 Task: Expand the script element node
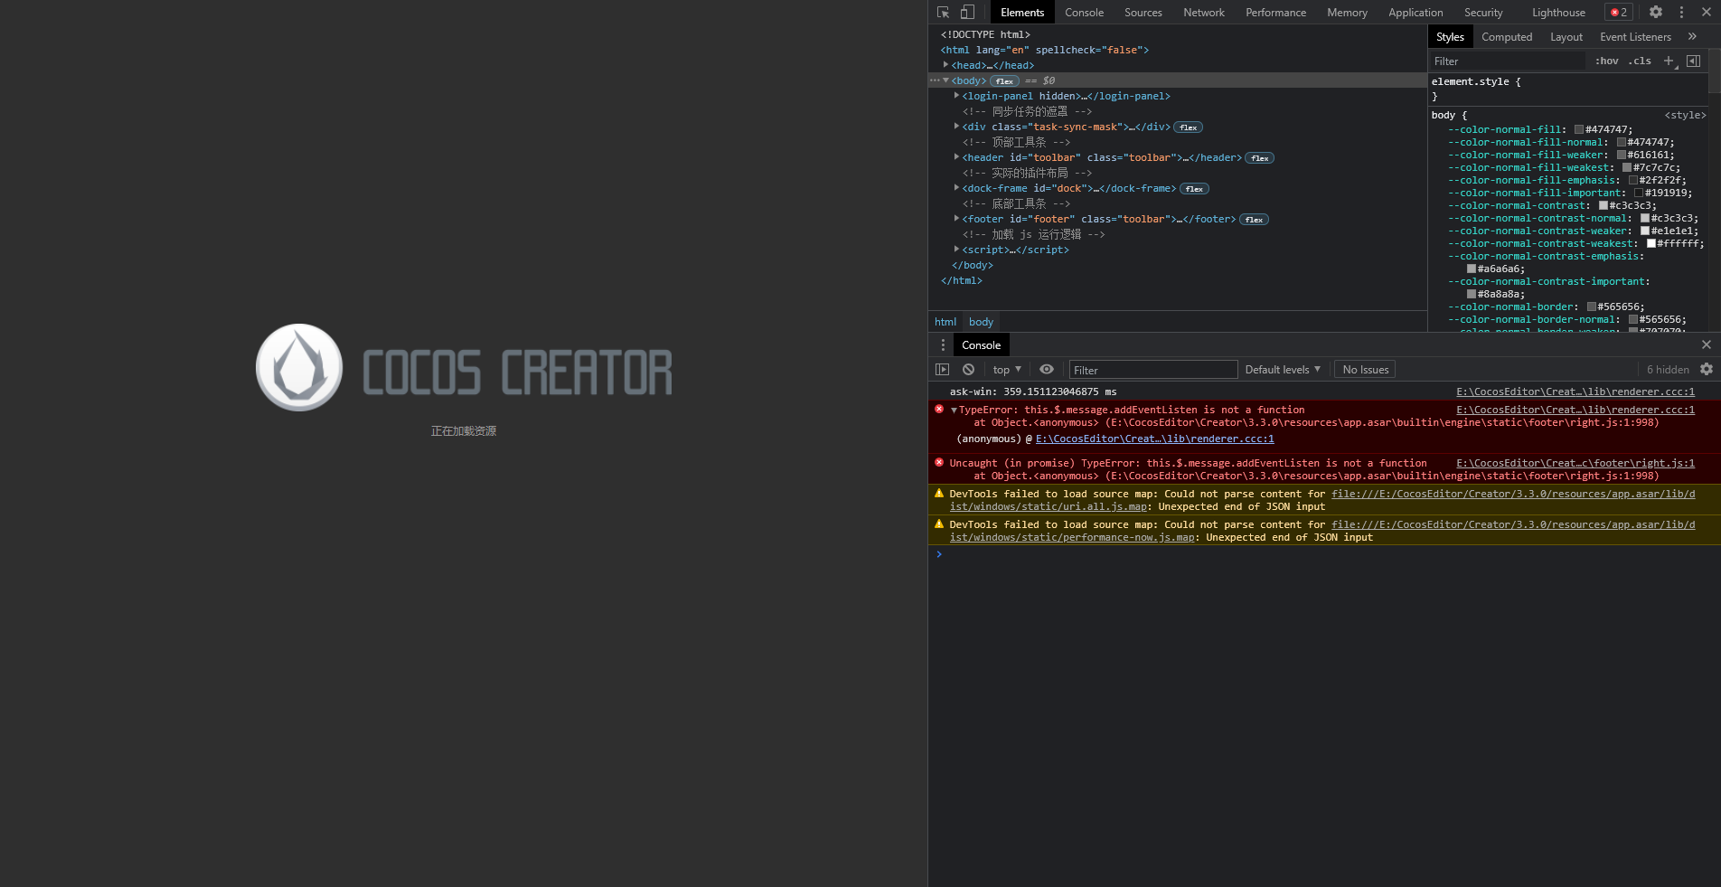[x=956, y=250]
